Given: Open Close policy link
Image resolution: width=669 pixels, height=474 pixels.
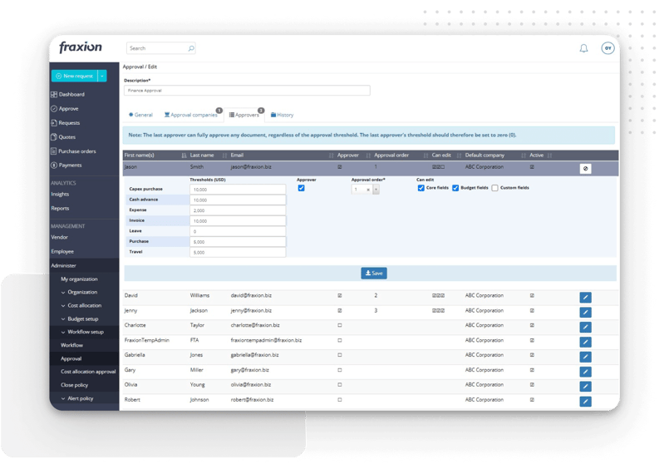Looking at the screenshot, I should 74,385.
